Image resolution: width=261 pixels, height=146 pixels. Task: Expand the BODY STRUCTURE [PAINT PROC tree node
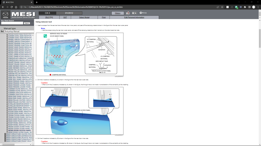(5, 141)
